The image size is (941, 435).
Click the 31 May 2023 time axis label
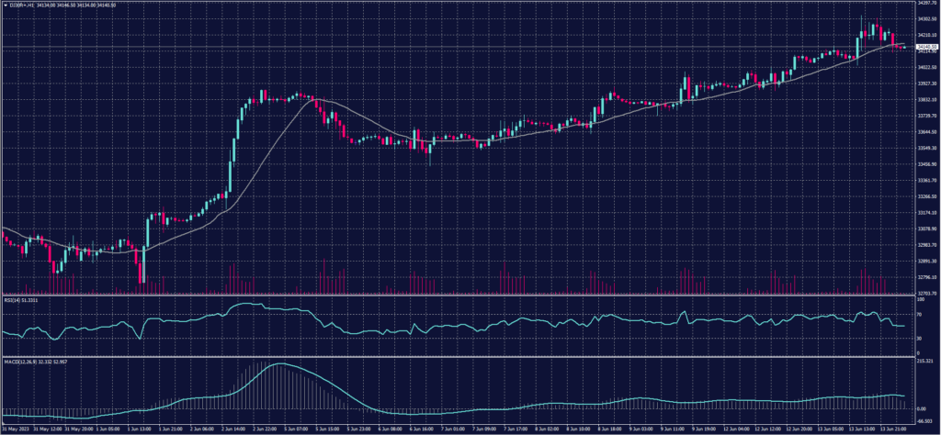click(13, 428)
